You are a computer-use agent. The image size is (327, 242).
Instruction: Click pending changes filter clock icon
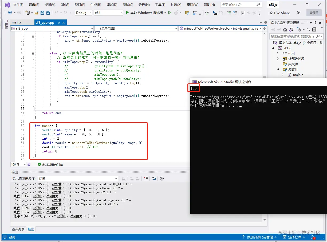tap(299, 30)
